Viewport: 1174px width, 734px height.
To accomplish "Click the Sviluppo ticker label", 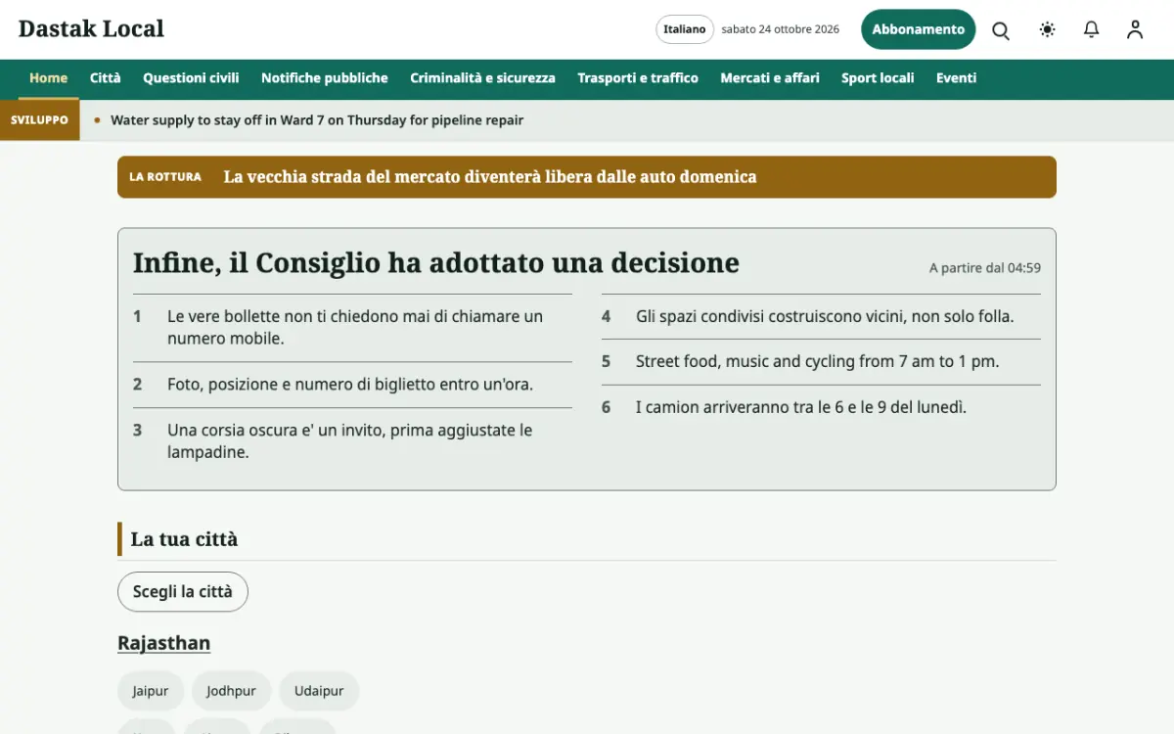I will coord(39,120).
